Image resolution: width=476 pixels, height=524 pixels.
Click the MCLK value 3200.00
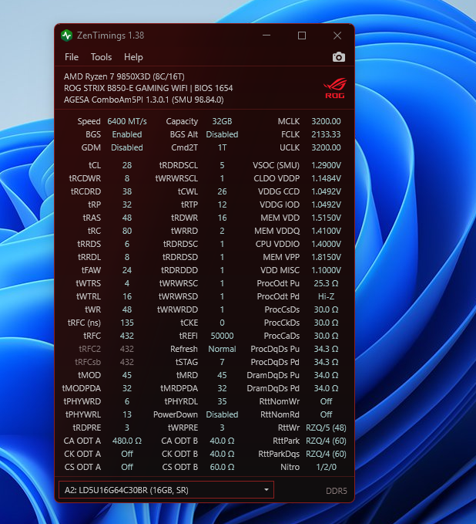coord(326,121)
